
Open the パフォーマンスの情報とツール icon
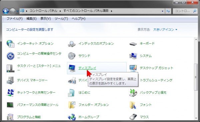coord(10,105)
